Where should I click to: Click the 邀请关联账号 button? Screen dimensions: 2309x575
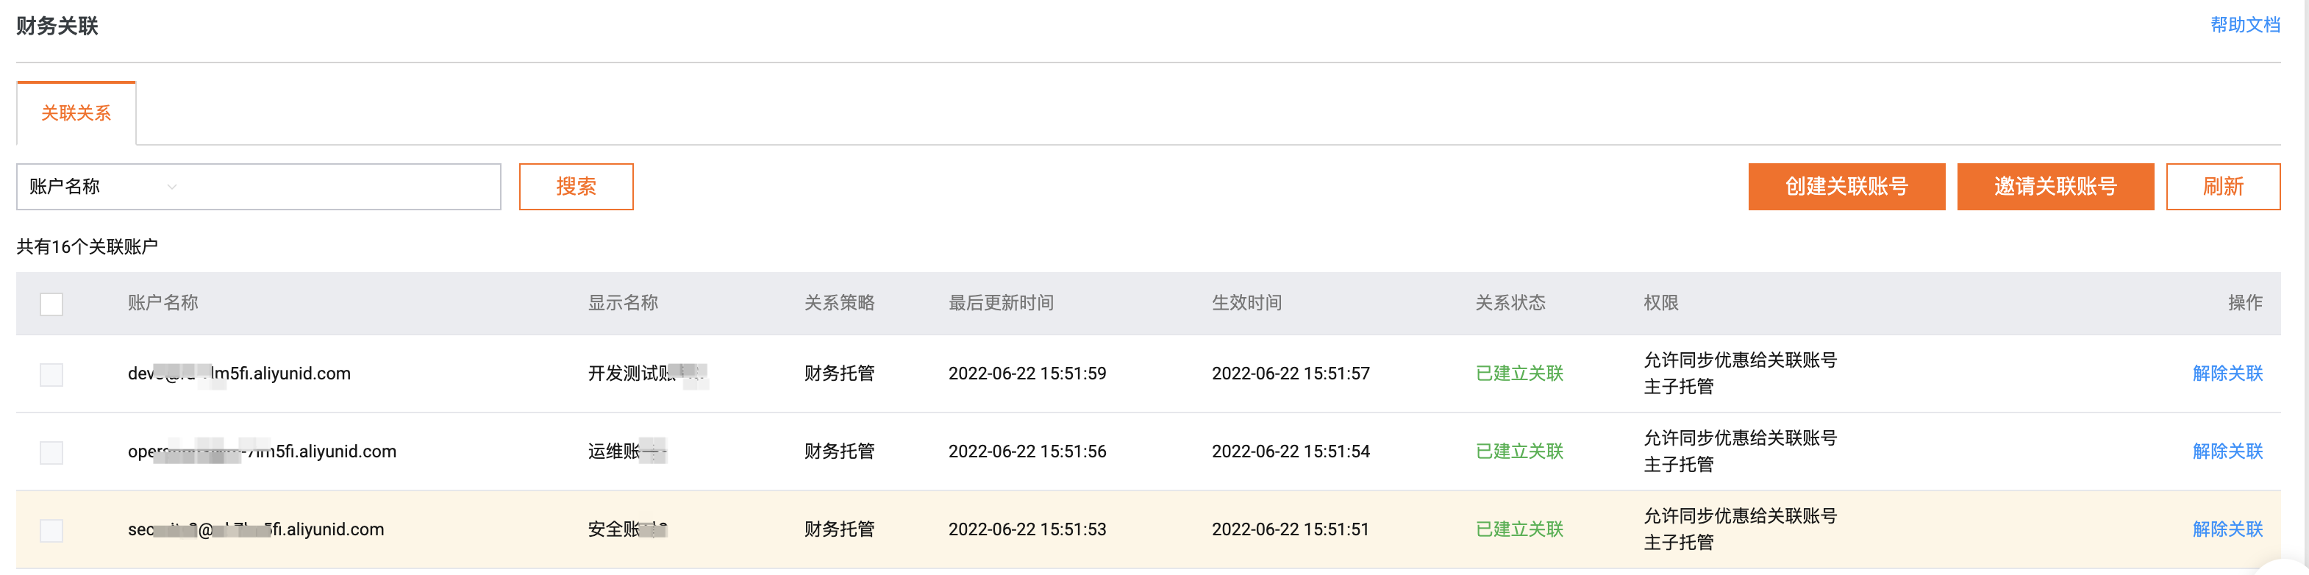click(2055, 187)
